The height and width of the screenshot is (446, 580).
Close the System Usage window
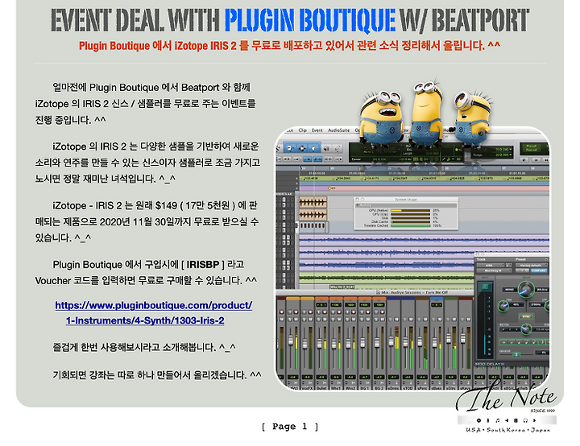pyautogui.click(x=358, y=200)
